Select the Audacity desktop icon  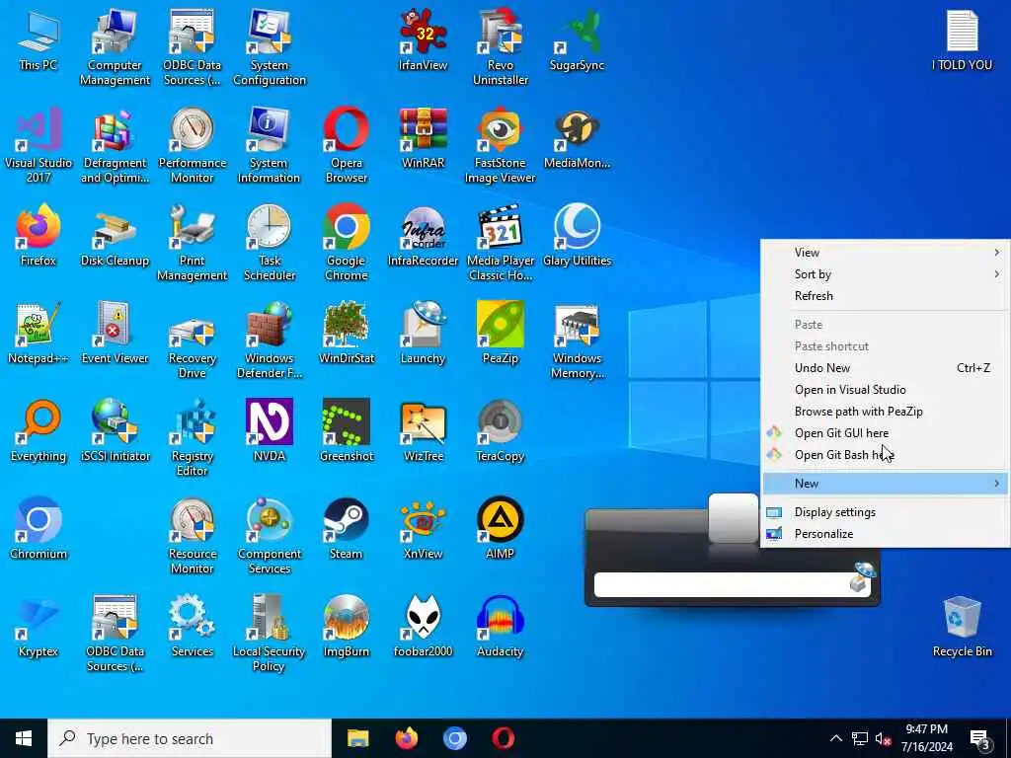501,626
